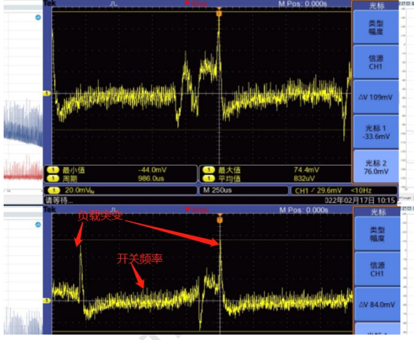This screenshot has height=340, width=414.
Task: Open 类型 幅度 menu on bottom scope
Action: pos(377,234)
